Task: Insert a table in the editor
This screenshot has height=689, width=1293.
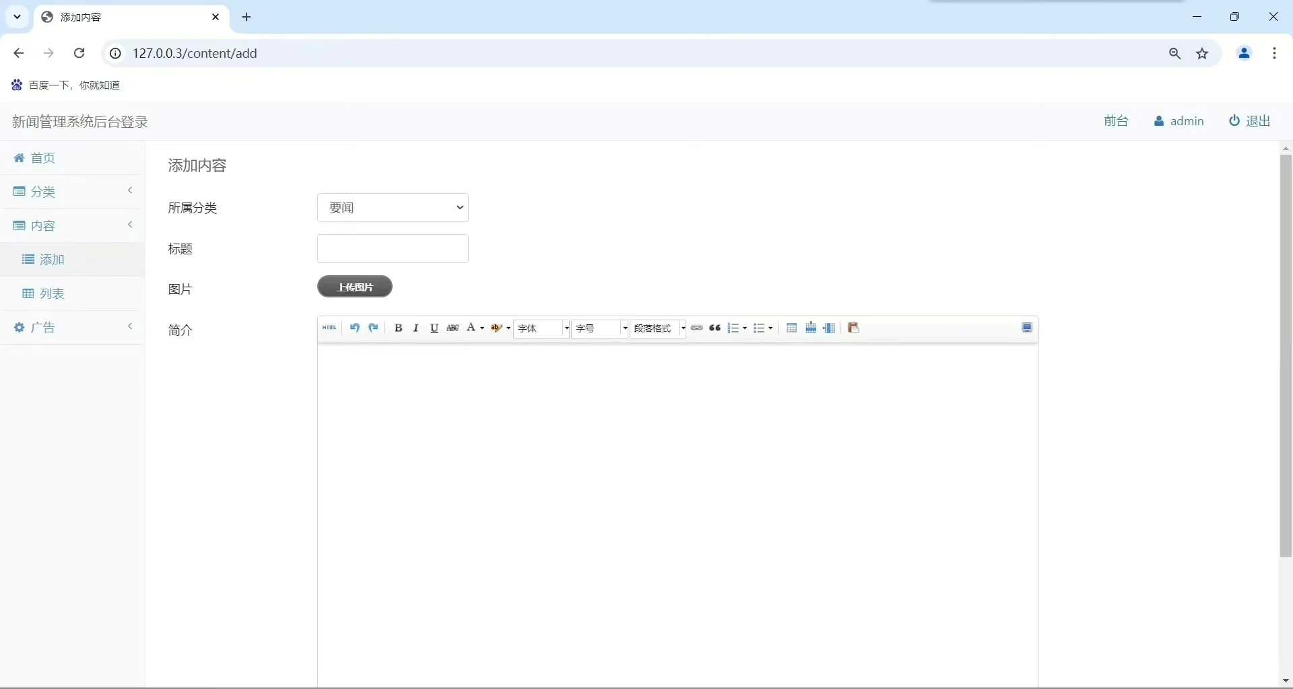Action: [792, 328]
